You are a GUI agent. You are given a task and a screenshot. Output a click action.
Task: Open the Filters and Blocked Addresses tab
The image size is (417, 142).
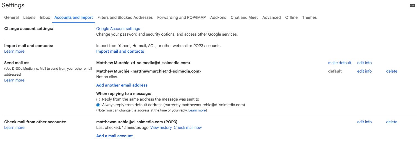click(125, 17)
